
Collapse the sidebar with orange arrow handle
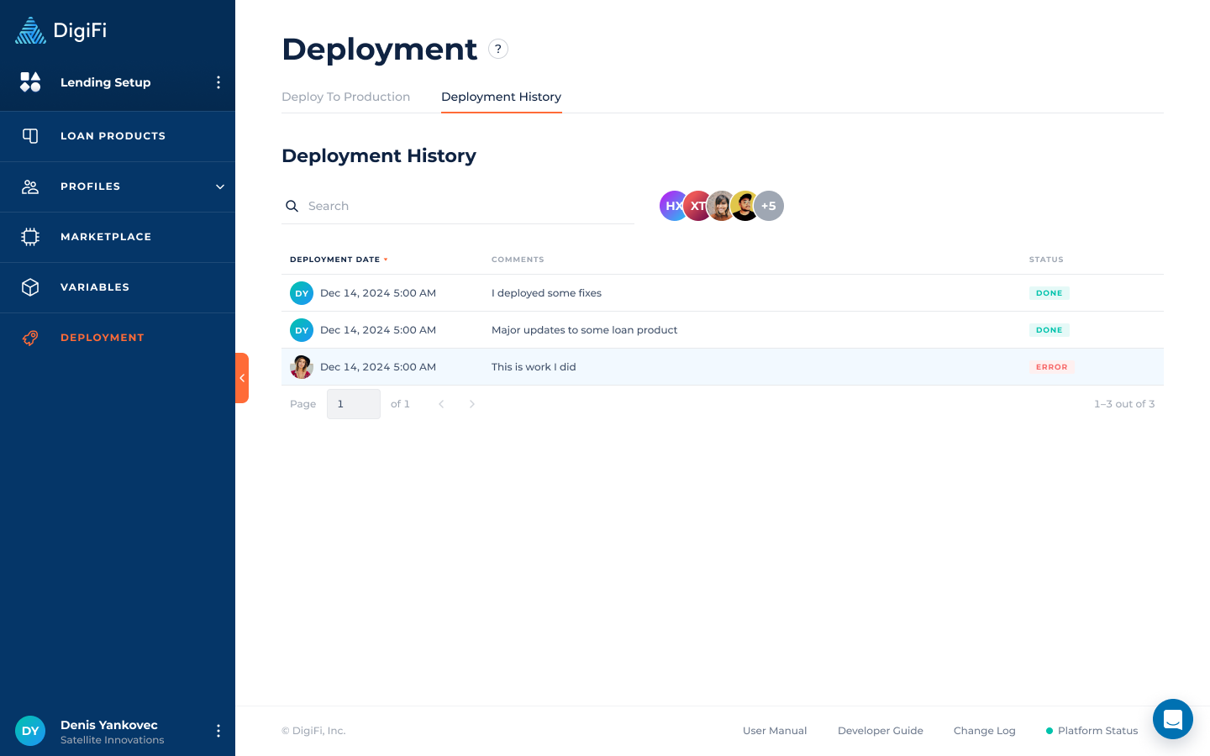242,378
